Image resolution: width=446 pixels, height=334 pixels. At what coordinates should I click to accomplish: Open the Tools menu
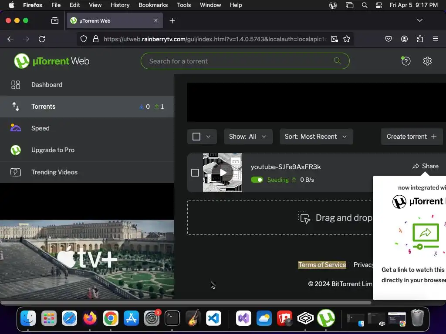pyautogui.click(x=184, y=5)
